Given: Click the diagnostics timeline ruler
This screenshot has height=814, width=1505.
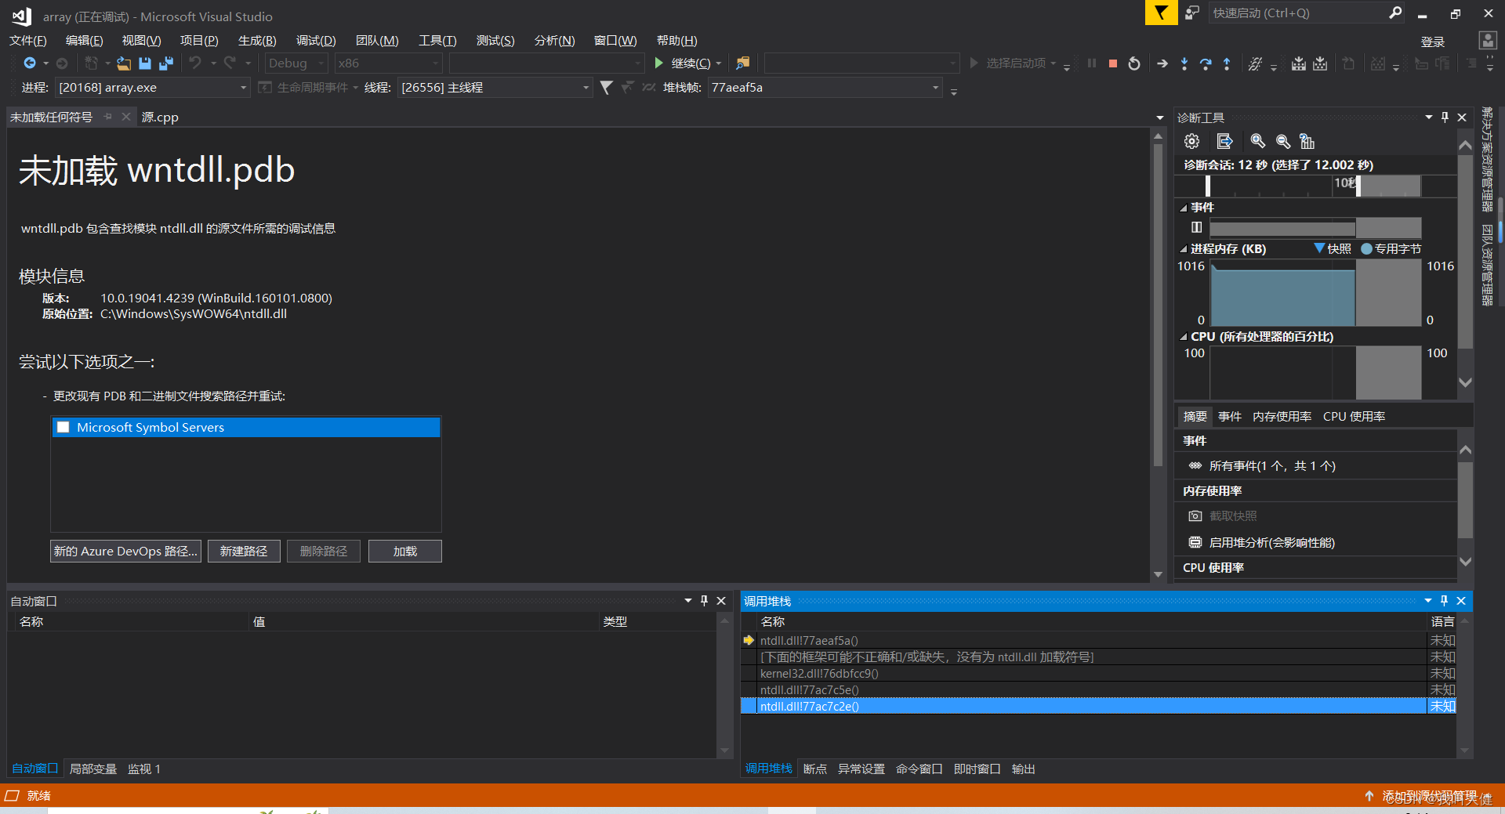Looking at the screenshot, I should click(x=1314, y=186).
